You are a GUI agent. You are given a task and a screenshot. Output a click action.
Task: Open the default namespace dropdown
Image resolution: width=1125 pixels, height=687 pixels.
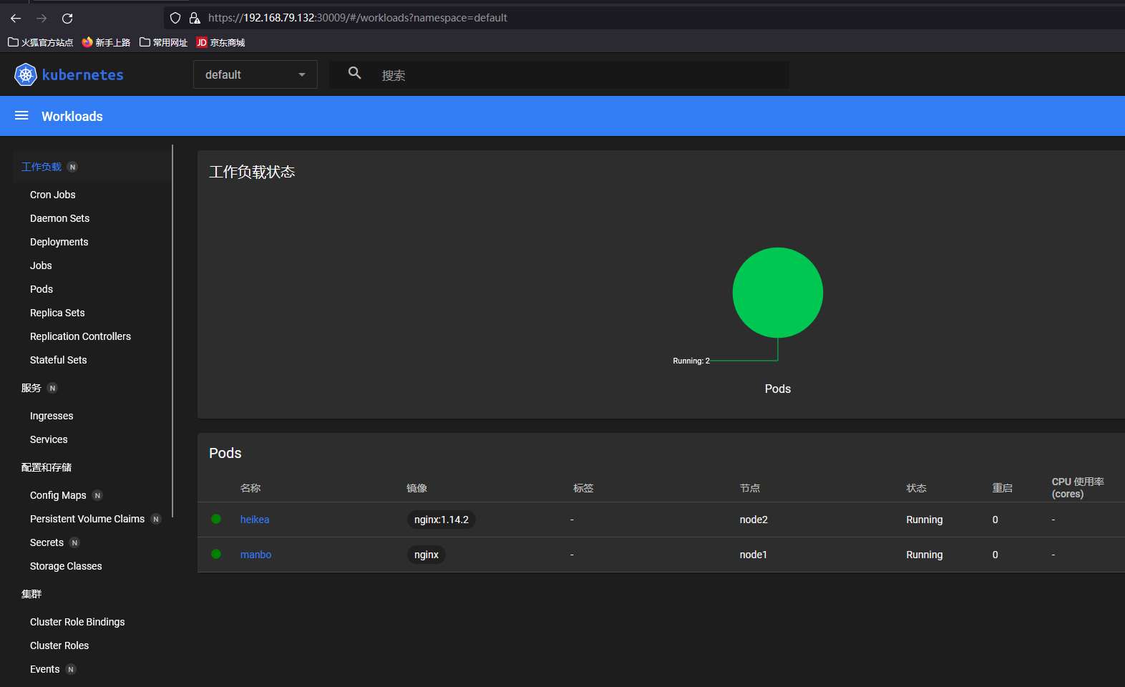(255, 74)
